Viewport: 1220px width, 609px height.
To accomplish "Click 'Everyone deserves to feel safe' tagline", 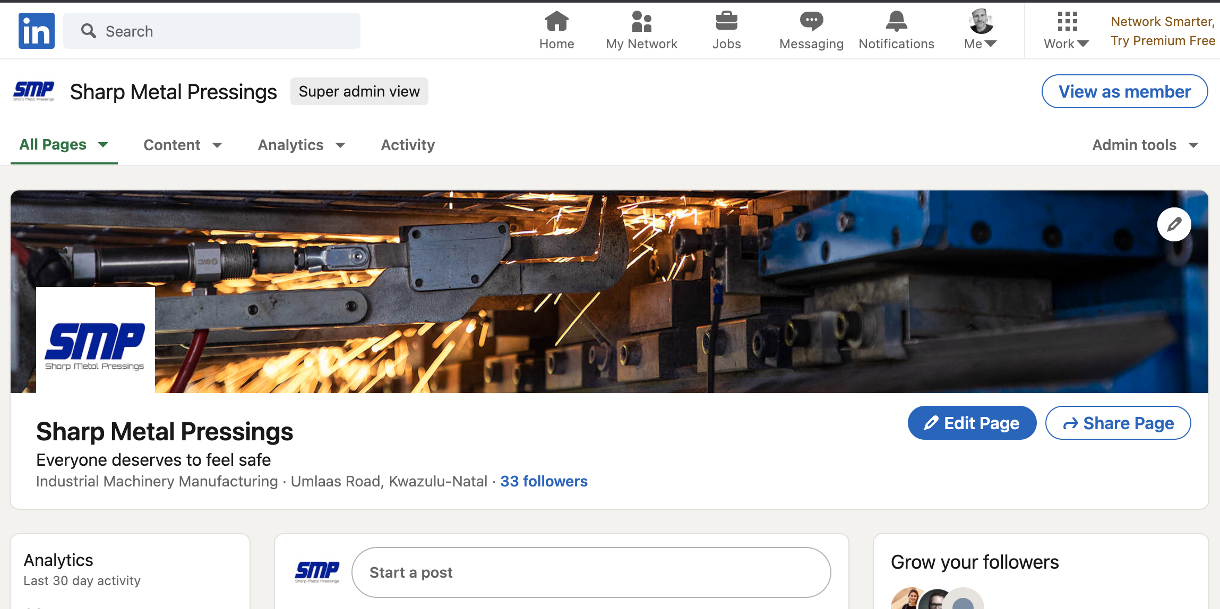I will pos(153,459).
